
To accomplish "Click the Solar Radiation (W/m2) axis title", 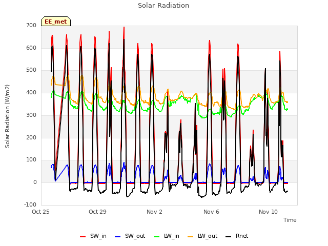I will click(7, 116).
